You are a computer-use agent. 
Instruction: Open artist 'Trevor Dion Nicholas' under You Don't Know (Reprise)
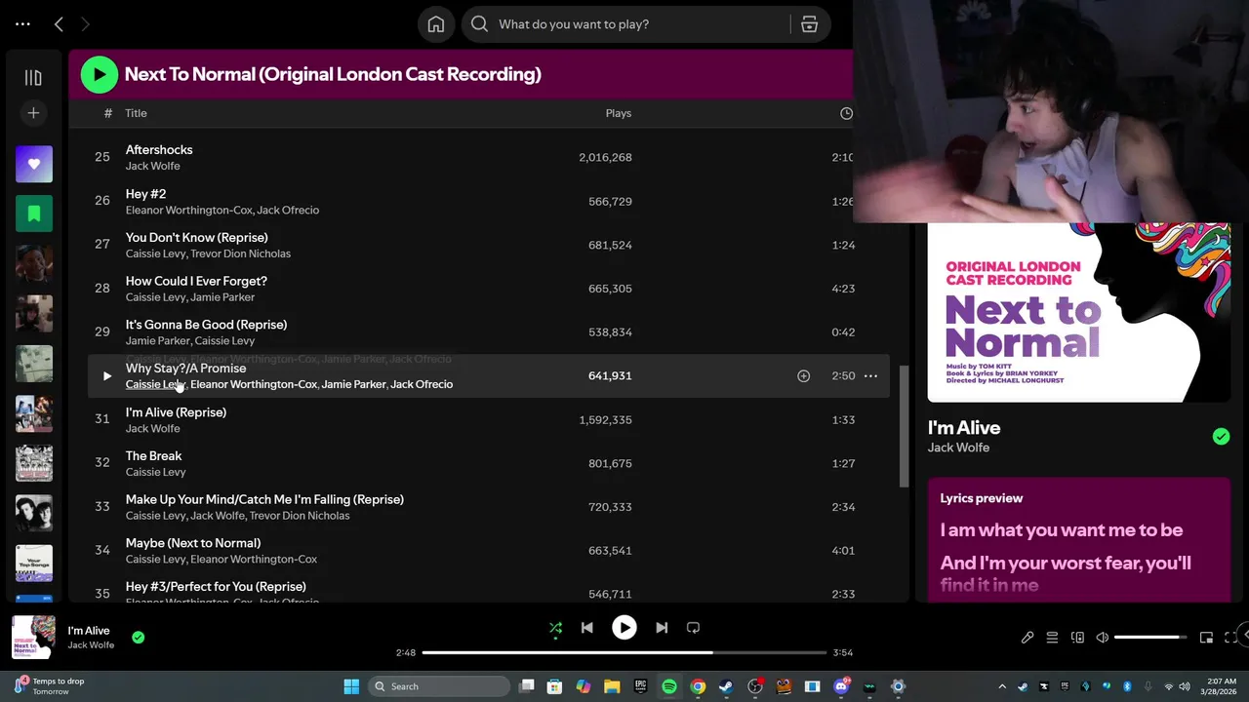240,253
